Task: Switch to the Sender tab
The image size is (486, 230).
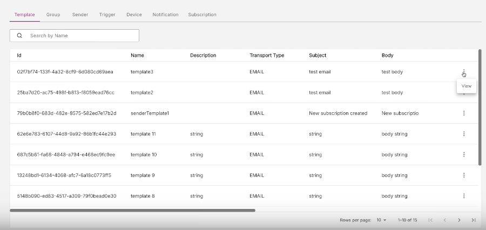Action: (80, 15)
